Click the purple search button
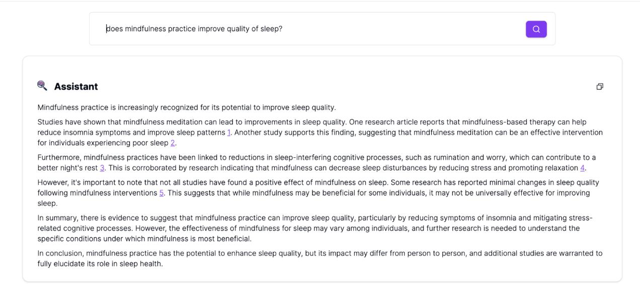 (x=536, y=29)
